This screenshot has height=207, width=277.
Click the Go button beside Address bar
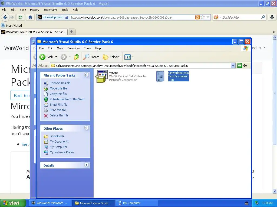(242, 66)
